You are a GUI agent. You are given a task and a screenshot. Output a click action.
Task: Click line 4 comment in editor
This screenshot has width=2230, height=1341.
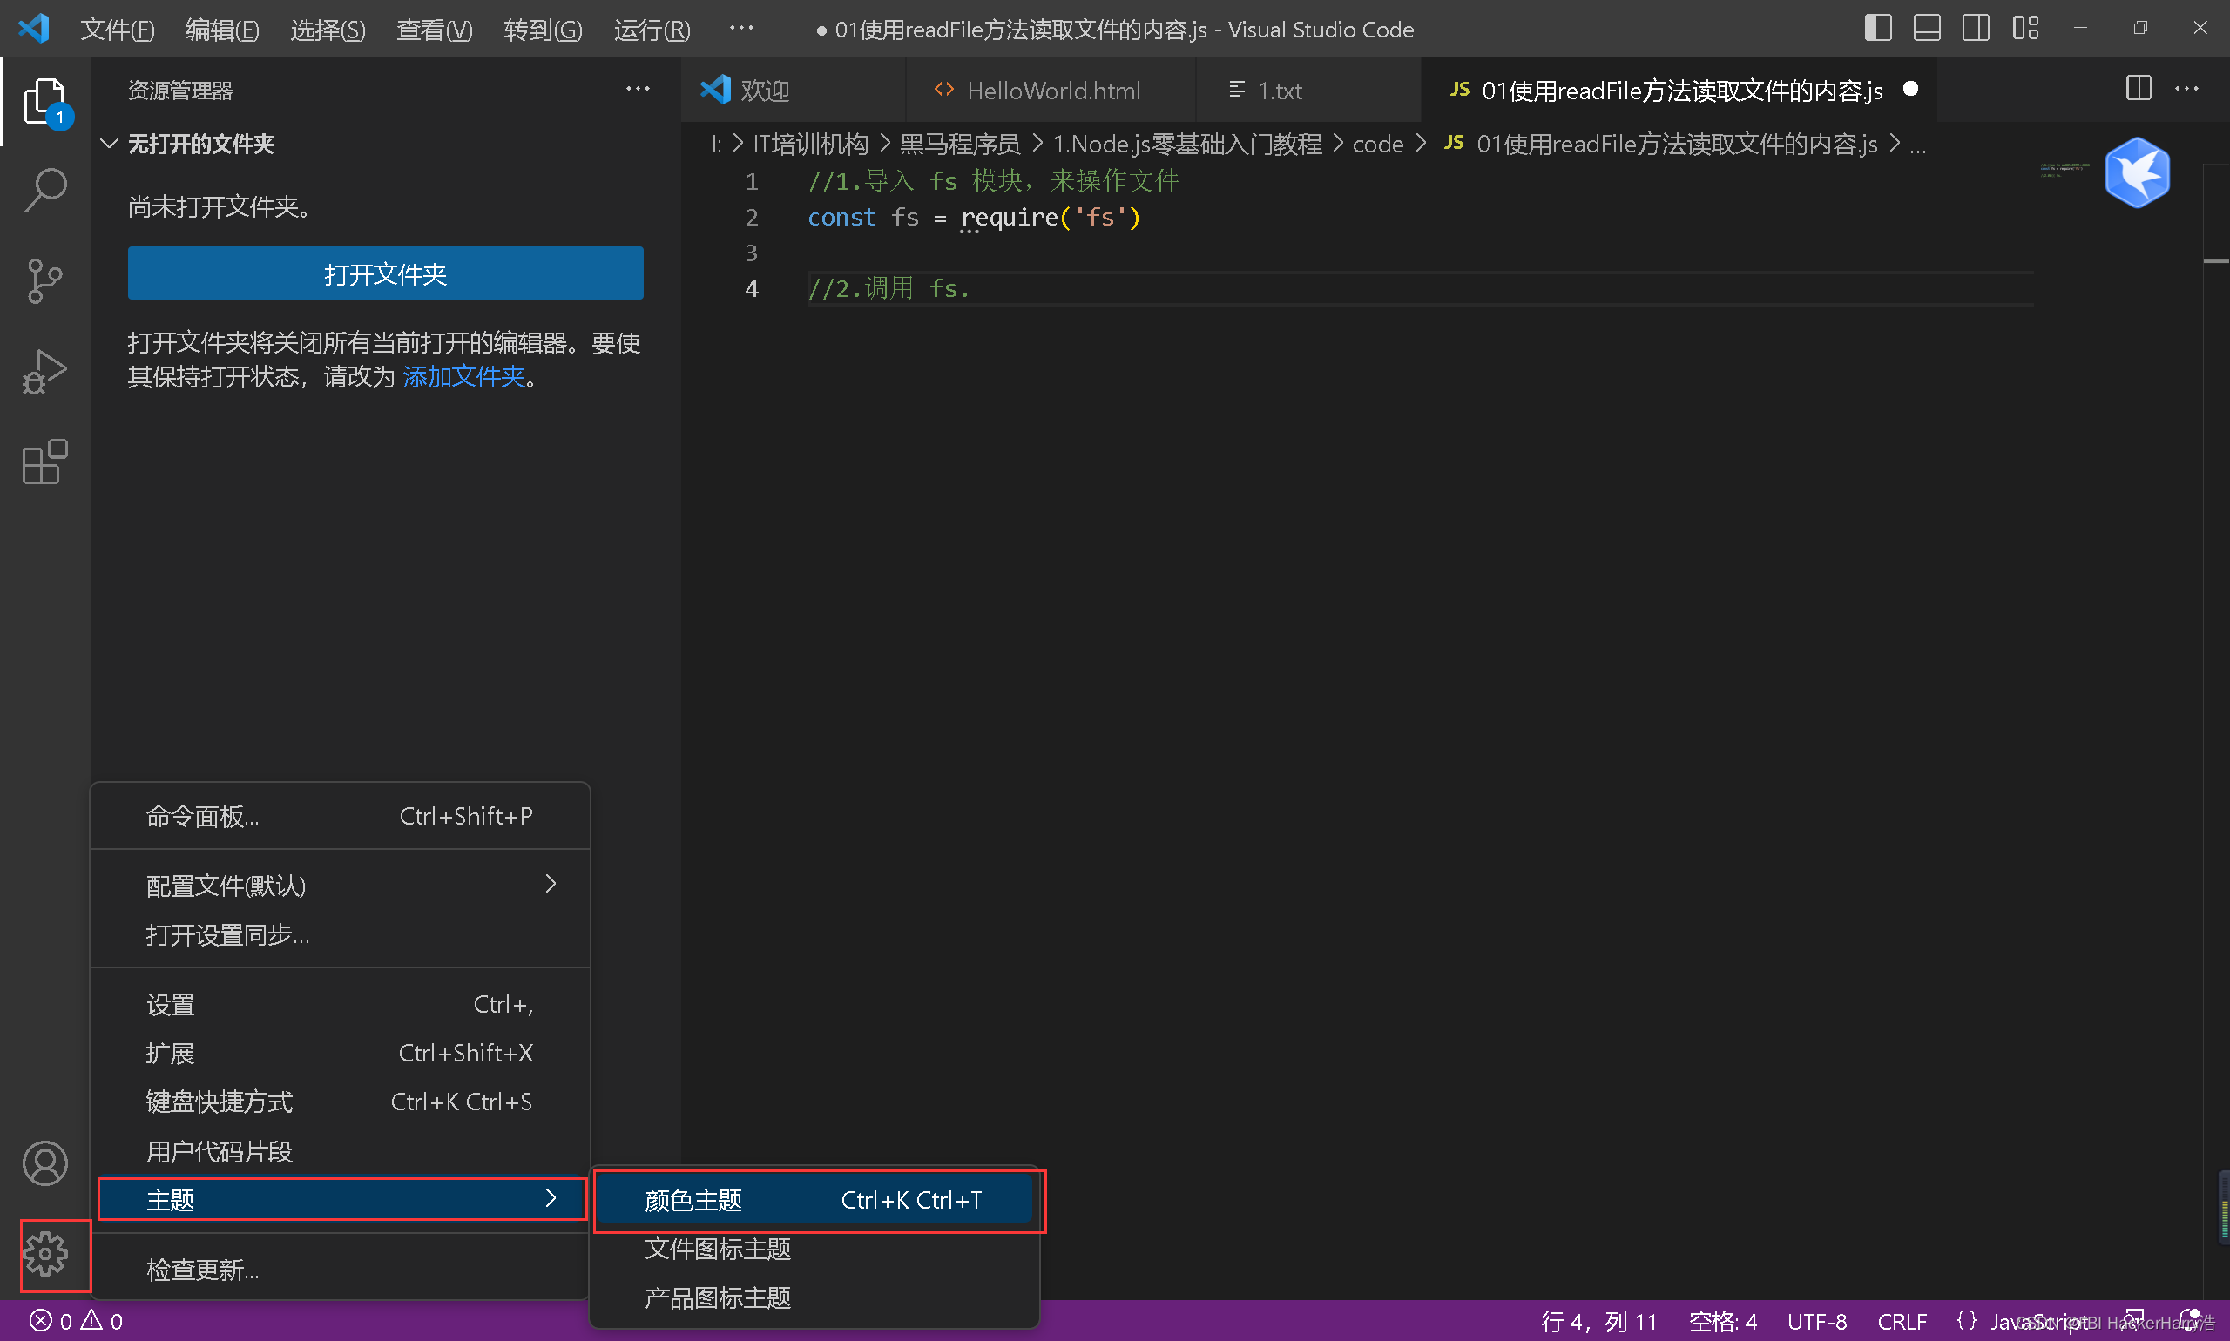pos(889,288)
